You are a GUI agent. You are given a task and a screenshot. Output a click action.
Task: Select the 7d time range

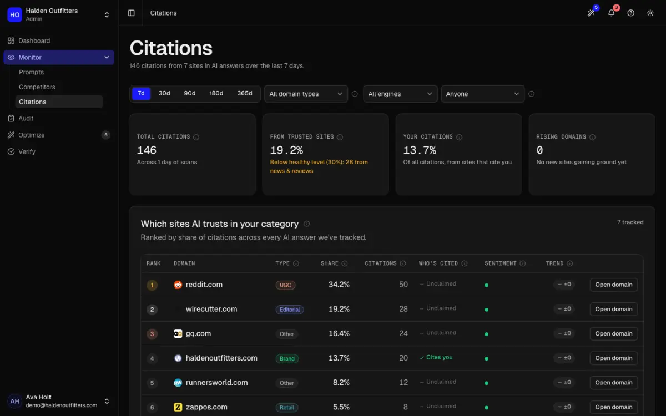[141, 94]
